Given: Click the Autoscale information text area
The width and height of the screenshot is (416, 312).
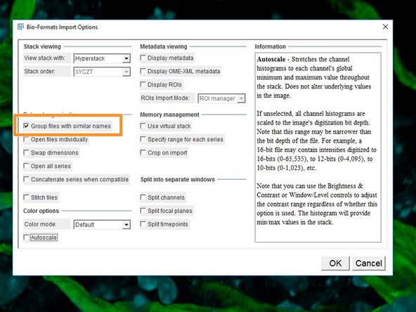Looking at the screenshot, I should [x=318, y=148].
